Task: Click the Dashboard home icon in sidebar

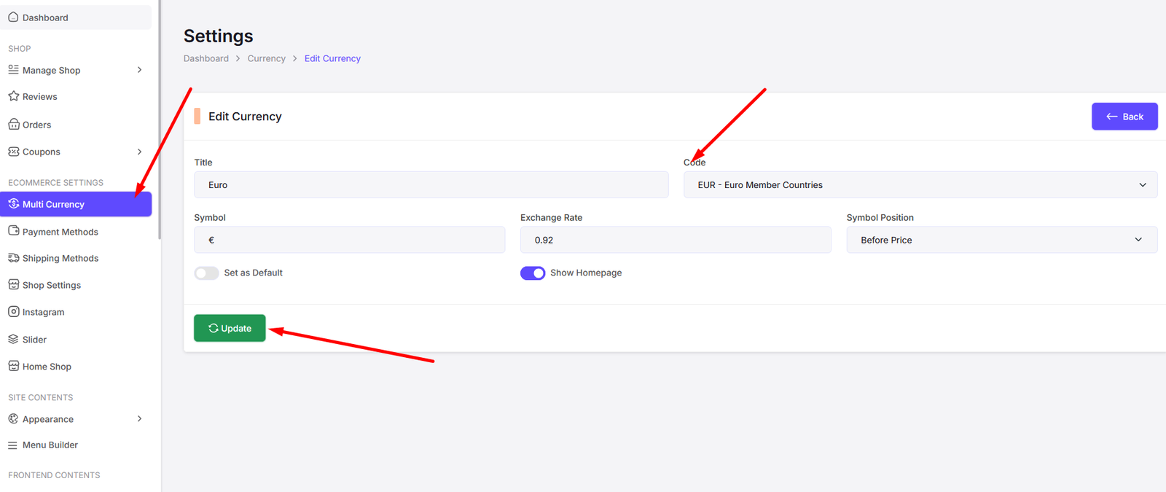Action: point(13,17)
